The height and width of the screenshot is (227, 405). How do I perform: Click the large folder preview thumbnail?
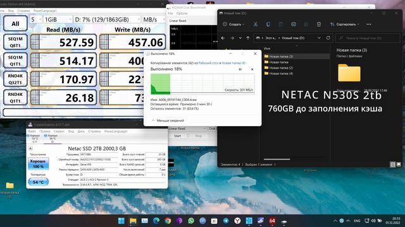click(349, 73)
